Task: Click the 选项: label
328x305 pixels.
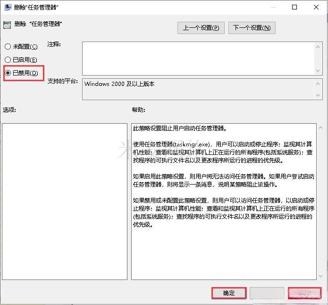Action: [9, 110]
